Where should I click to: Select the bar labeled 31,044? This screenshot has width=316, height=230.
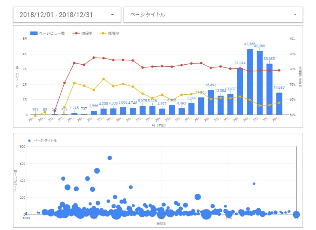click(240, 92)
